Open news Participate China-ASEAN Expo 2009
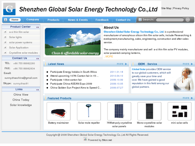This screenshot has width=195, height=146. point(71,84)
